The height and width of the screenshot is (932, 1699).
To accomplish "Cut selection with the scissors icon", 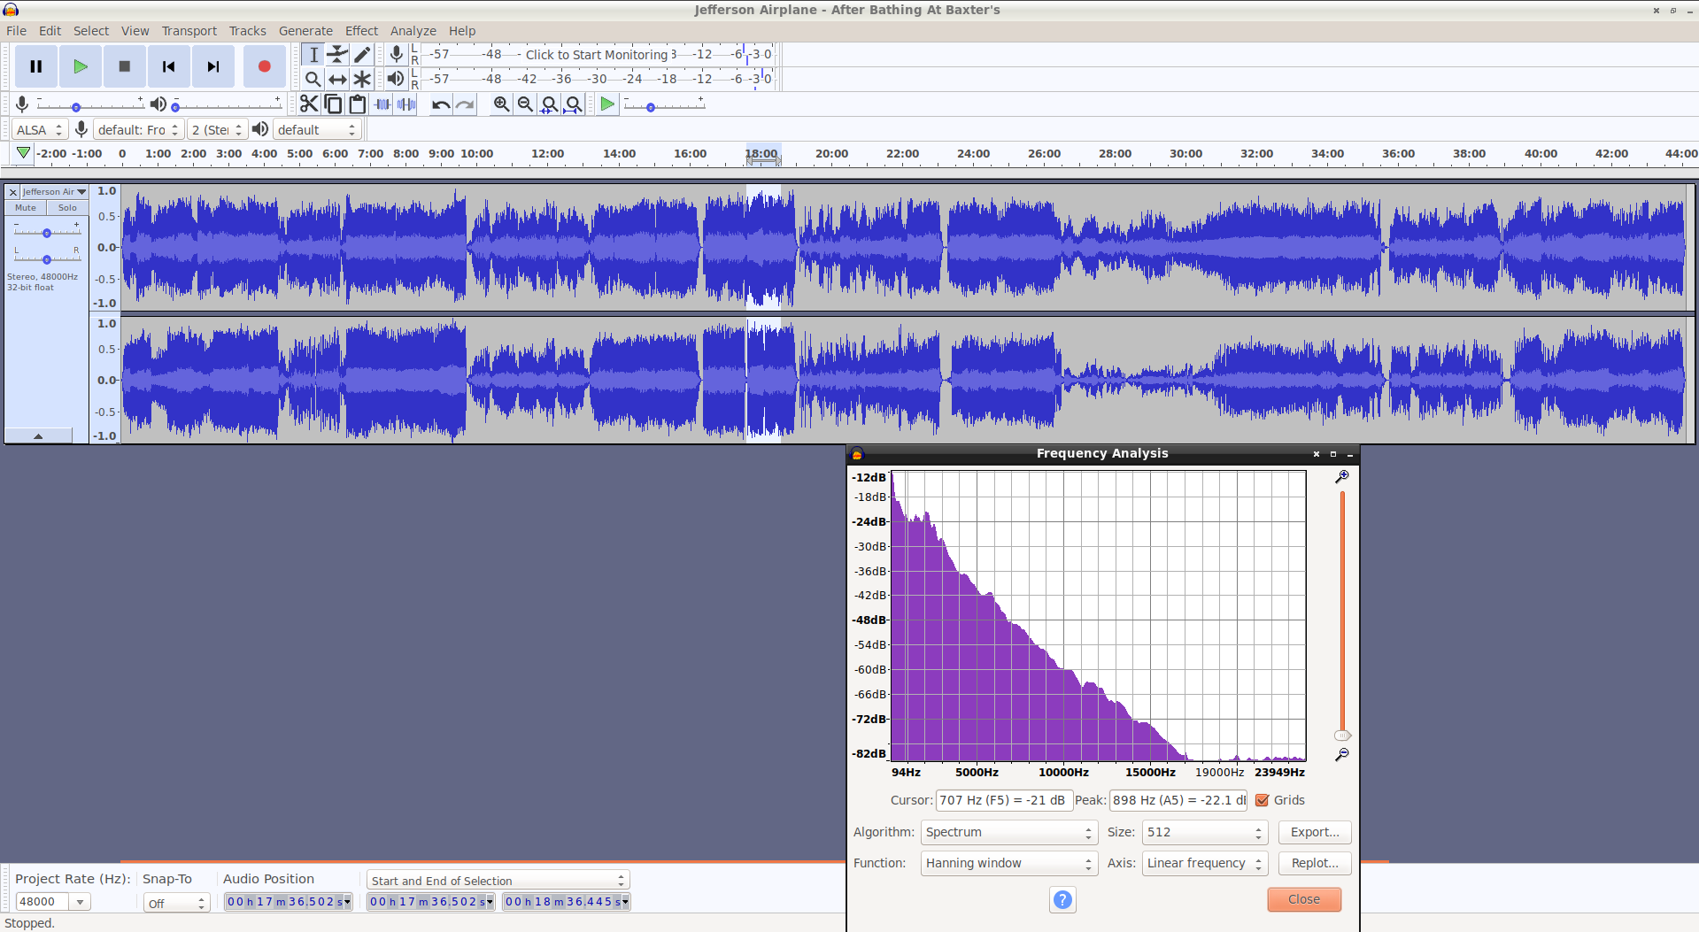I will (x=308, y=104).
